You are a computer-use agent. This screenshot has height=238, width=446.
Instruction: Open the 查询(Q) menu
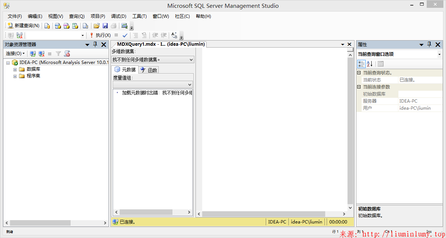(77, 16)
